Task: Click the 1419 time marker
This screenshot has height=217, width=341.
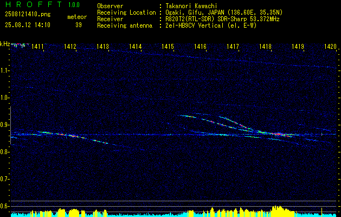Action: (x=298, y=46)
